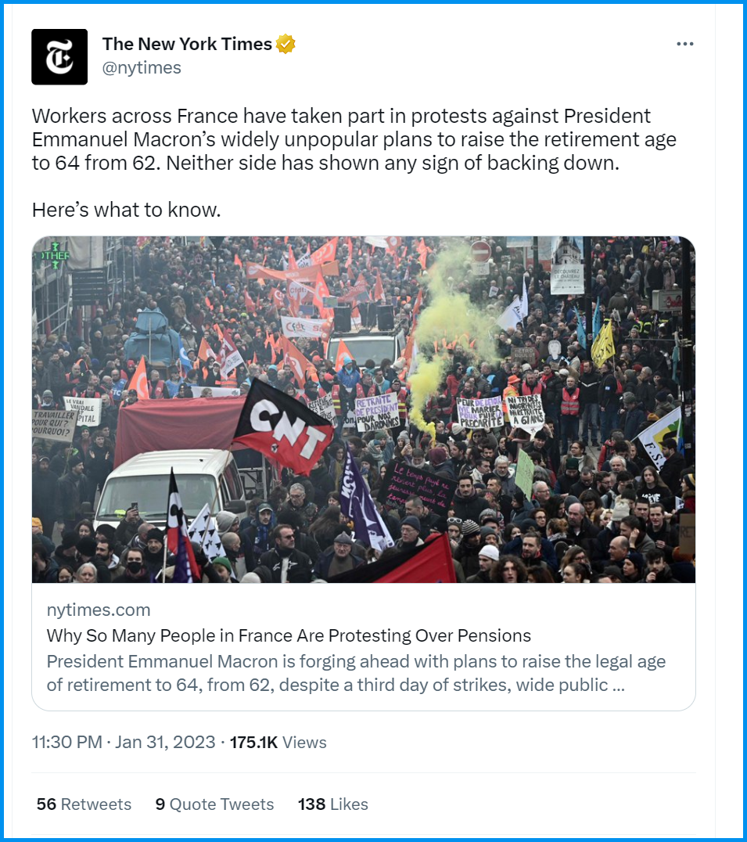
Task: Open the 'Why So Many People in France' headline
Action: 289,635
